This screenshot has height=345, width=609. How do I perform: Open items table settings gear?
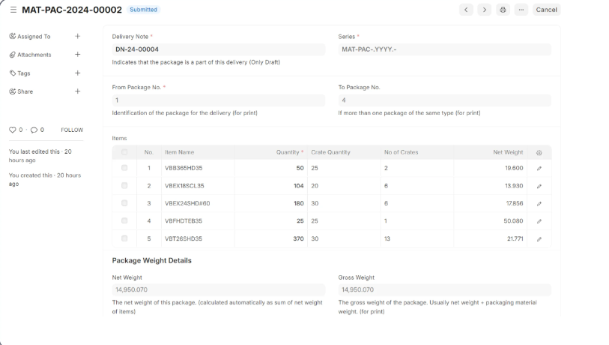(539, 152)
